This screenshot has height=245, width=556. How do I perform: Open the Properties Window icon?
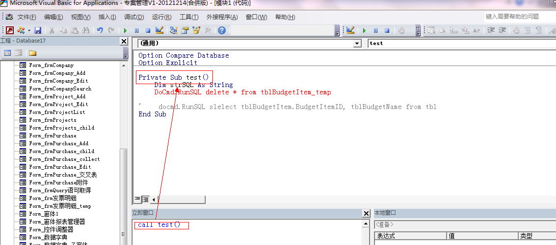[x=185, y=30]
